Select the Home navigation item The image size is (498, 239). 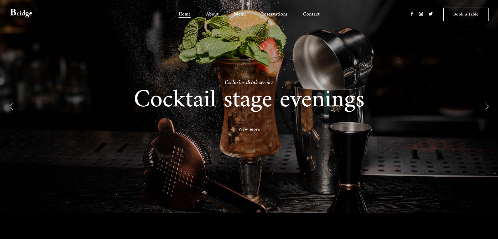pos(185,14)
